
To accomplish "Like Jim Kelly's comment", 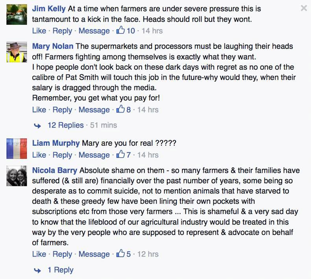I will click(x=39, y=31).
